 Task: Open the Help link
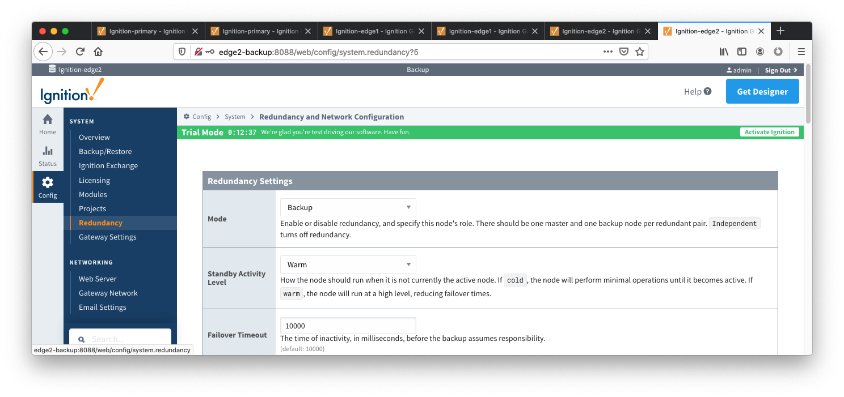698,91
